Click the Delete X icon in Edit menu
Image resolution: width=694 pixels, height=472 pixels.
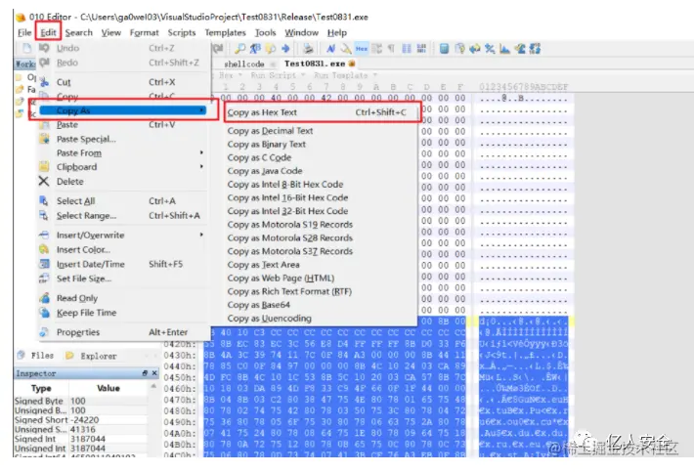[44, 182]
